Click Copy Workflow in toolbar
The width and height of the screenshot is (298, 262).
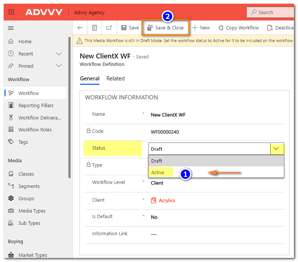(x=239, y=28)
